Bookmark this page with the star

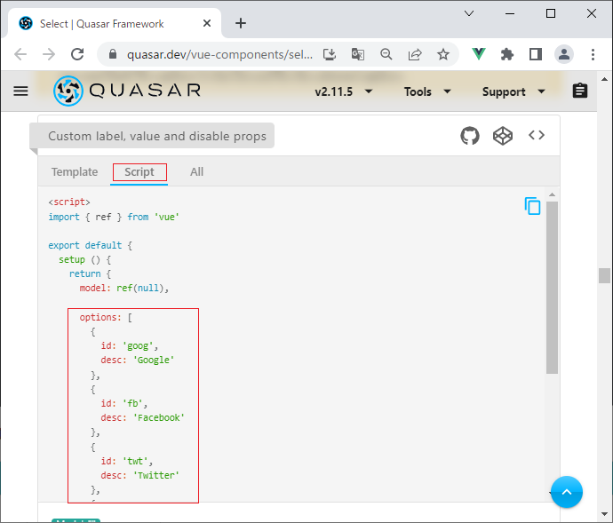443,54
